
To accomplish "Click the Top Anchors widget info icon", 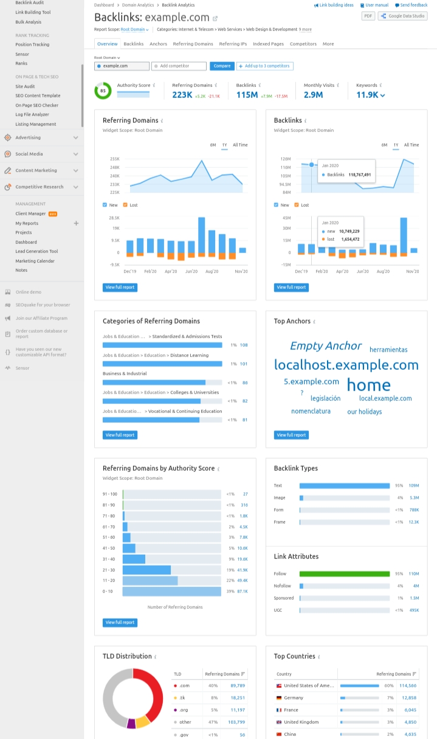I will point(314,321).
